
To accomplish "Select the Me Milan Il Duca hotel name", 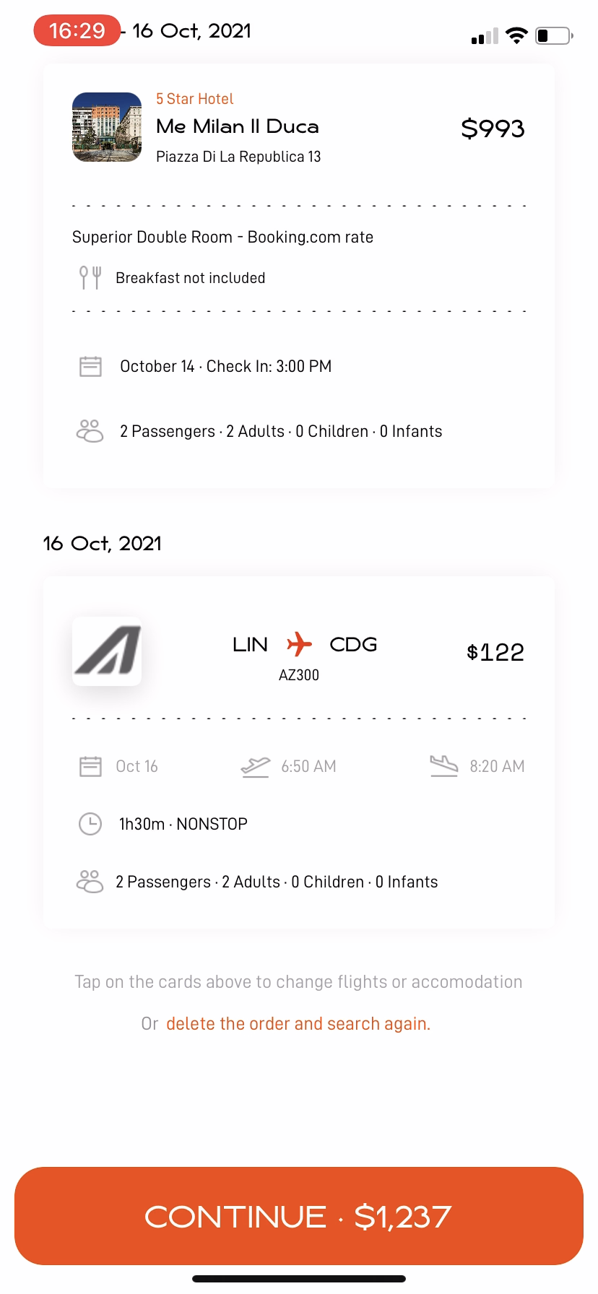I will point(238,126).
